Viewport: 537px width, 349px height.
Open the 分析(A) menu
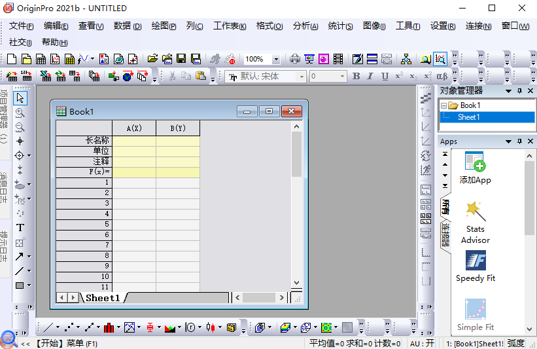(305, 26)
